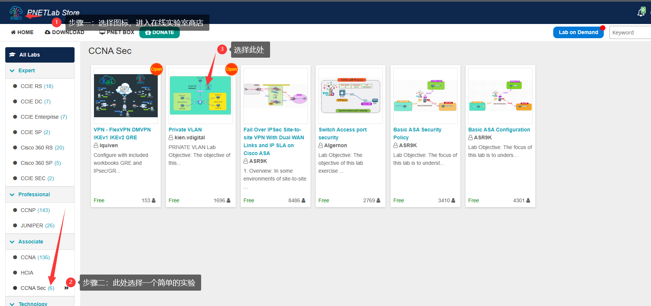Click author lquiven name

click(x=109, y=145)
